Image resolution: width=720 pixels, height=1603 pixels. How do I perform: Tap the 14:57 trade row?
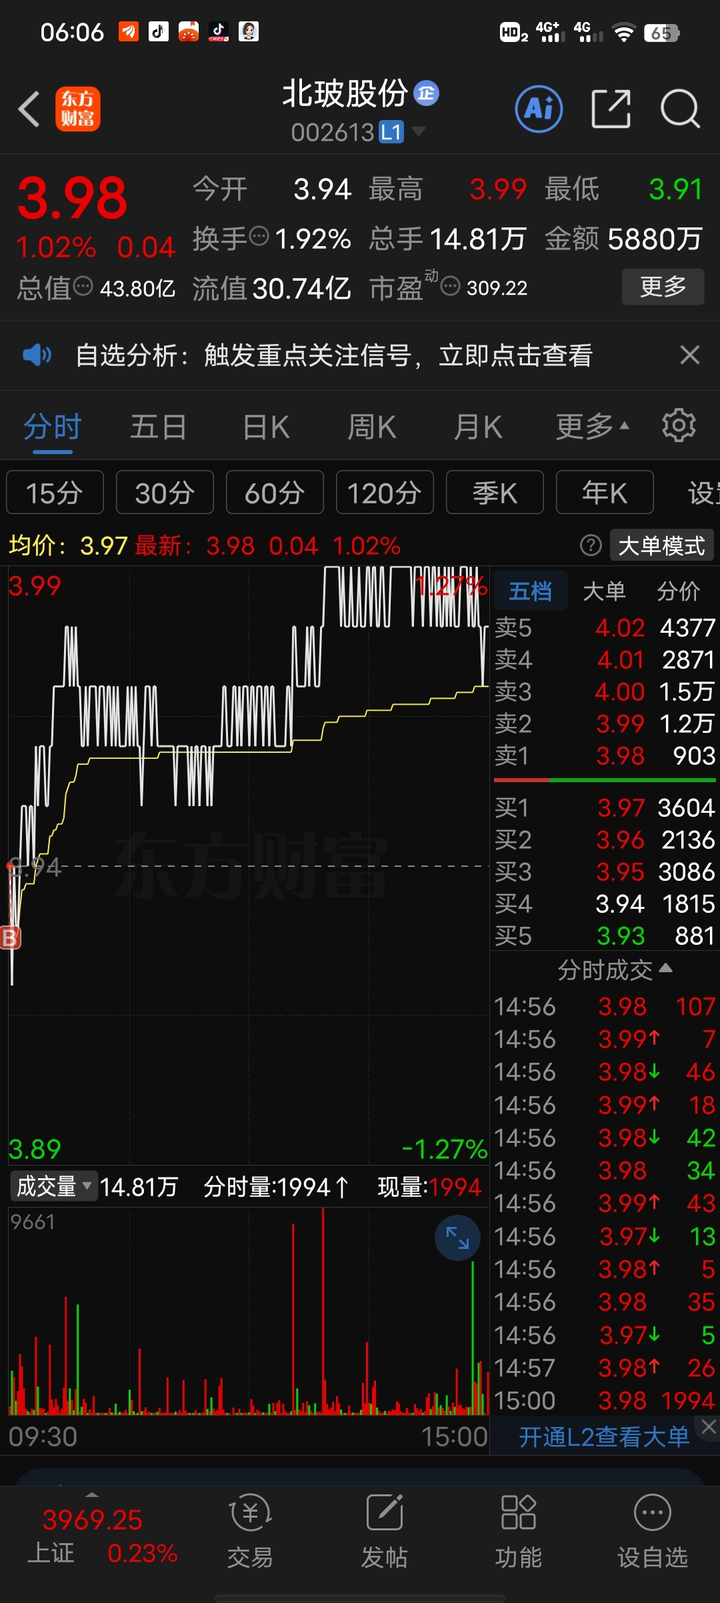605,1368
